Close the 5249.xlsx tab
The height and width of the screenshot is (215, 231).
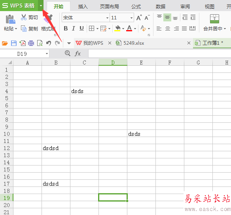coord(189,43)
